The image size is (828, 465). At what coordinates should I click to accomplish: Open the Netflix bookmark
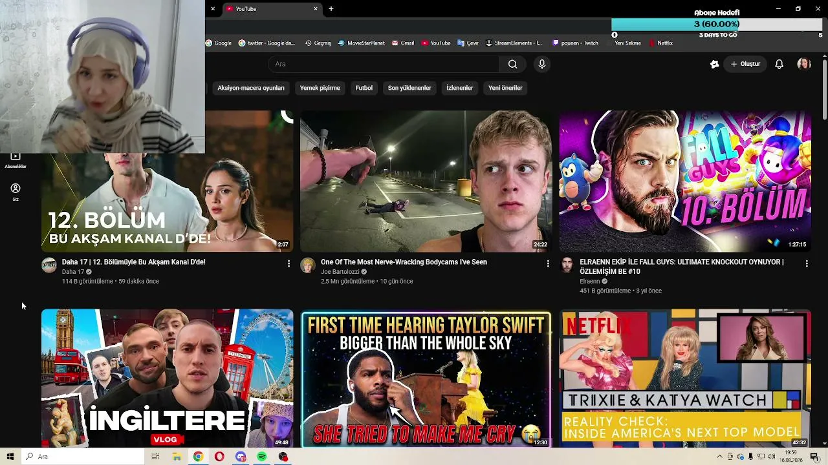click(x=660, y=43)
